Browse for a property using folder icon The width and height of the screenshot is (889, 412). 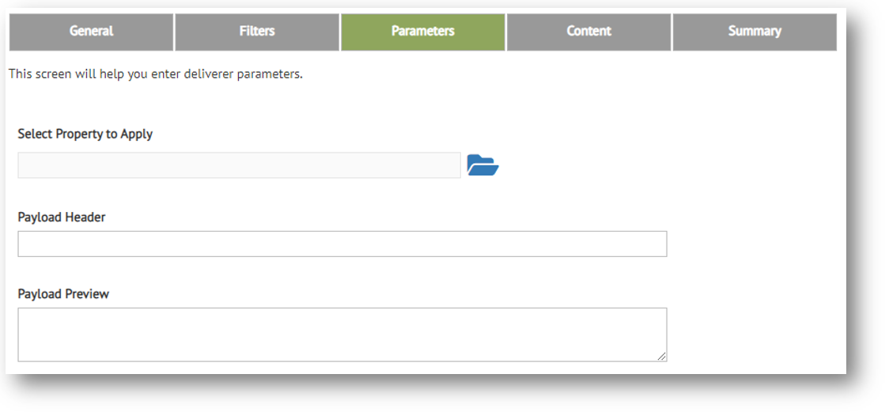coord(482,165)
